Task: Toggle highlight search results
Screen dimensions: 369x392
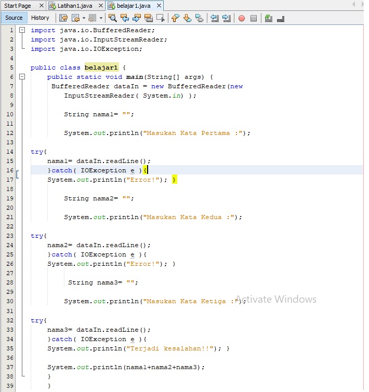Action: pyautogui.click(x=149, y=18)
